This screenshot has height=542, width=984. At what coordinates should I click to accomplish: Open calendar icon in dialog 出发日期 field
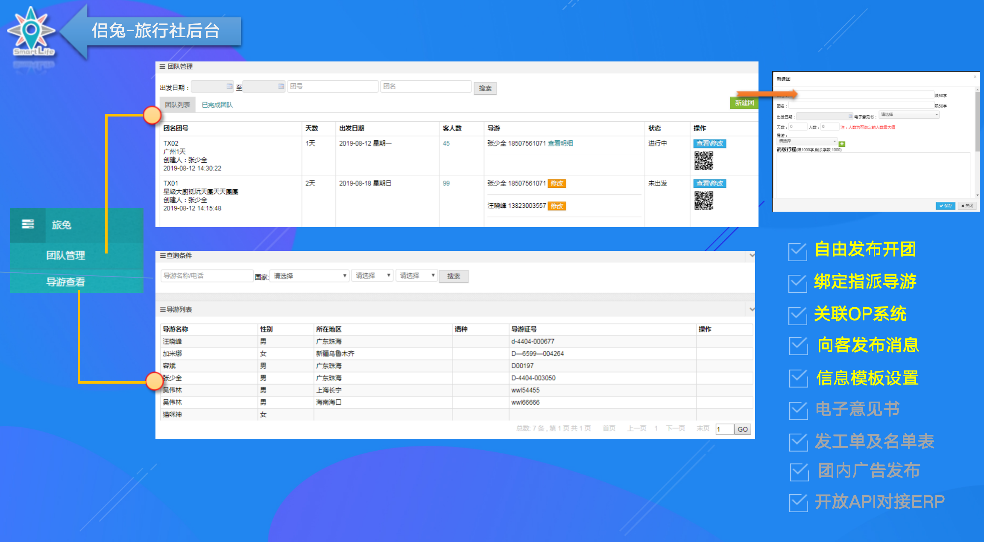click(x=850, y=116)
